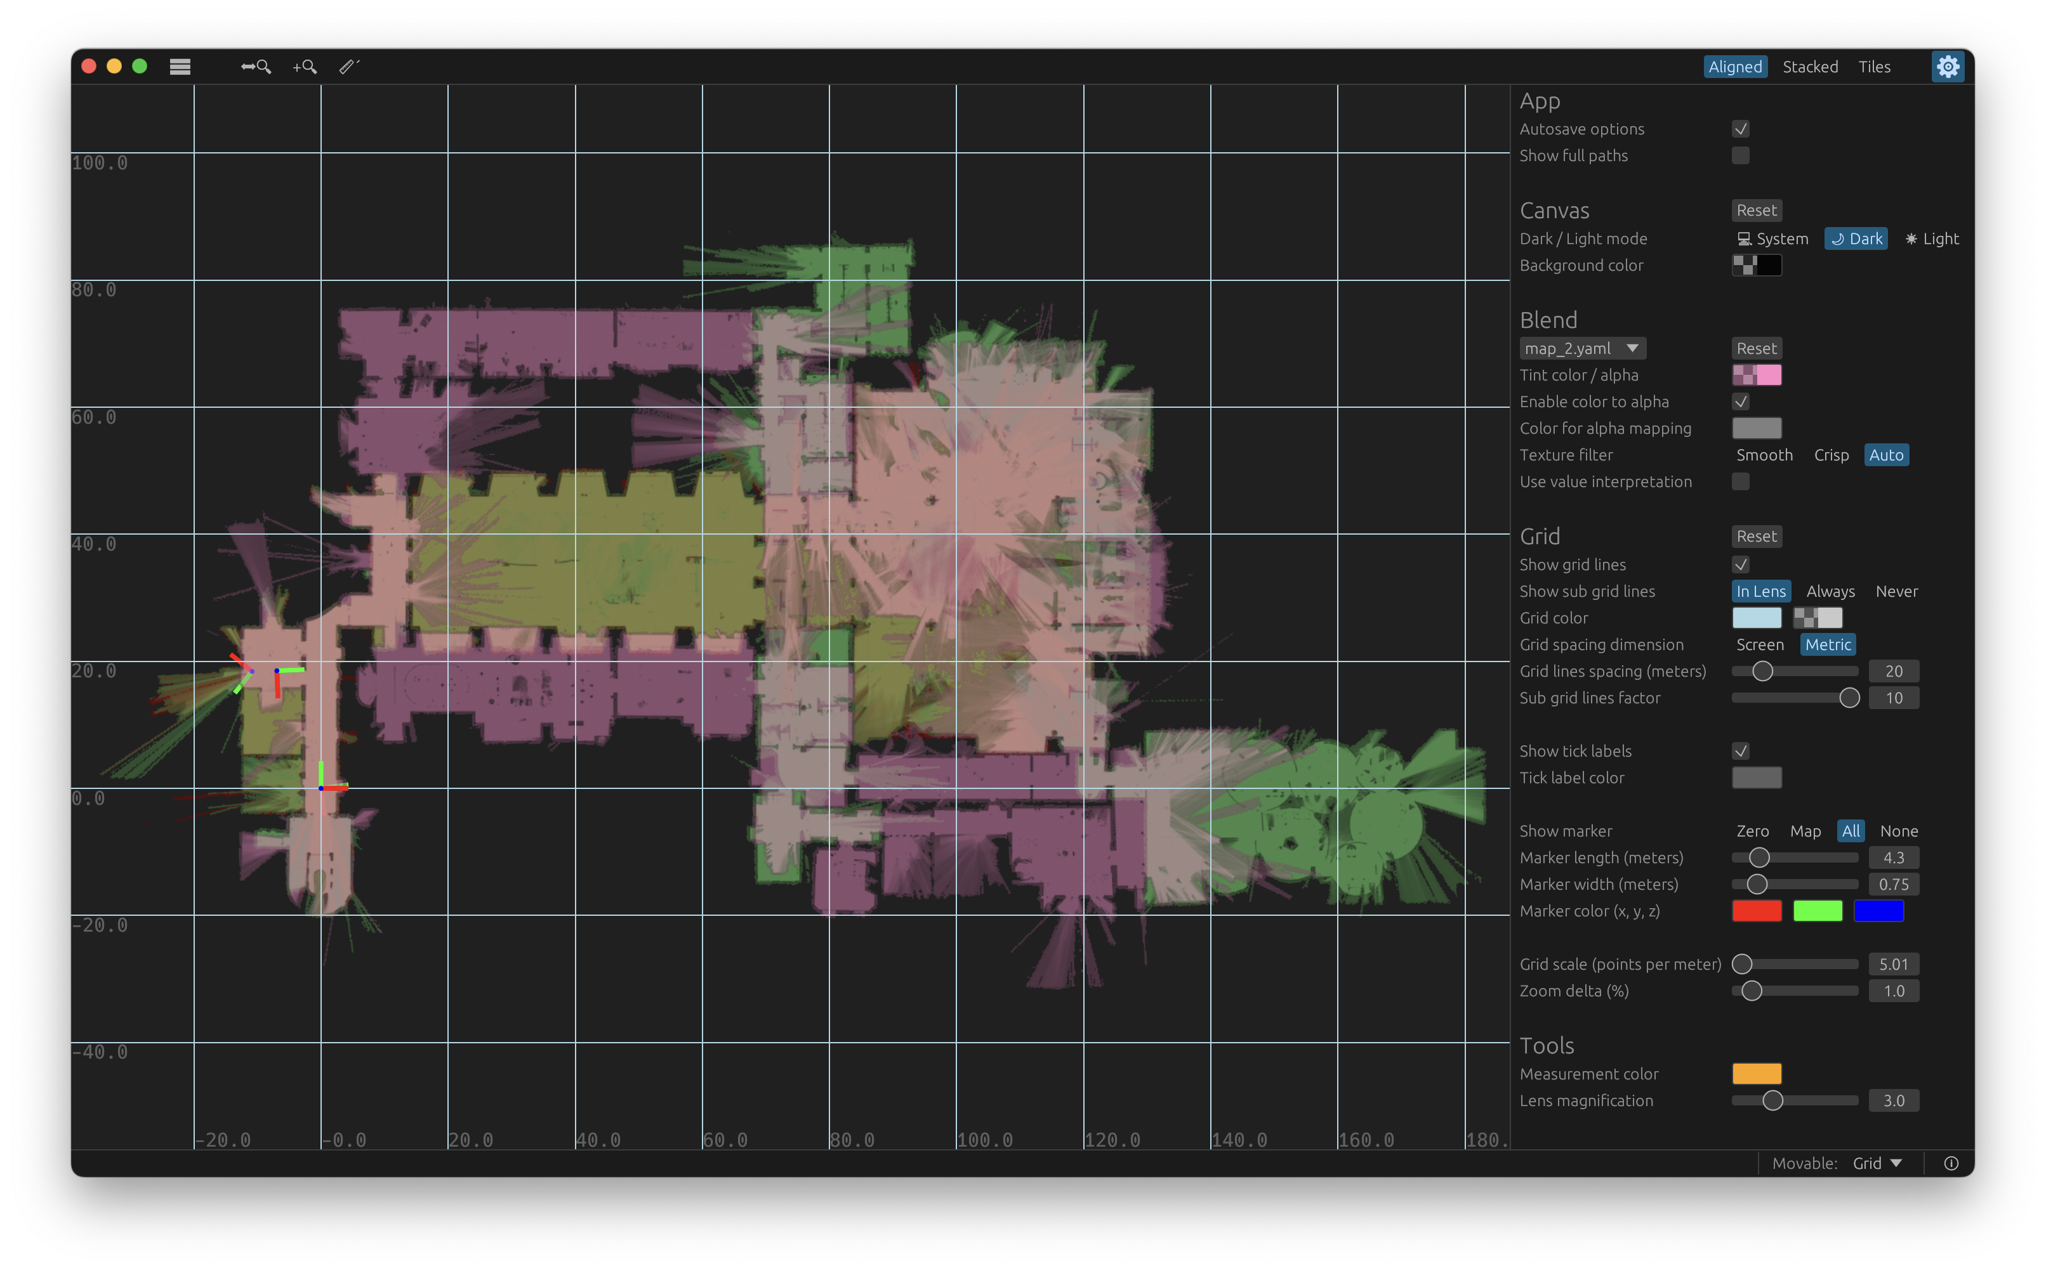Choose System mode monitor icon option
The height and width of the screenshot is (1271, 2046).
[1772, 238]
